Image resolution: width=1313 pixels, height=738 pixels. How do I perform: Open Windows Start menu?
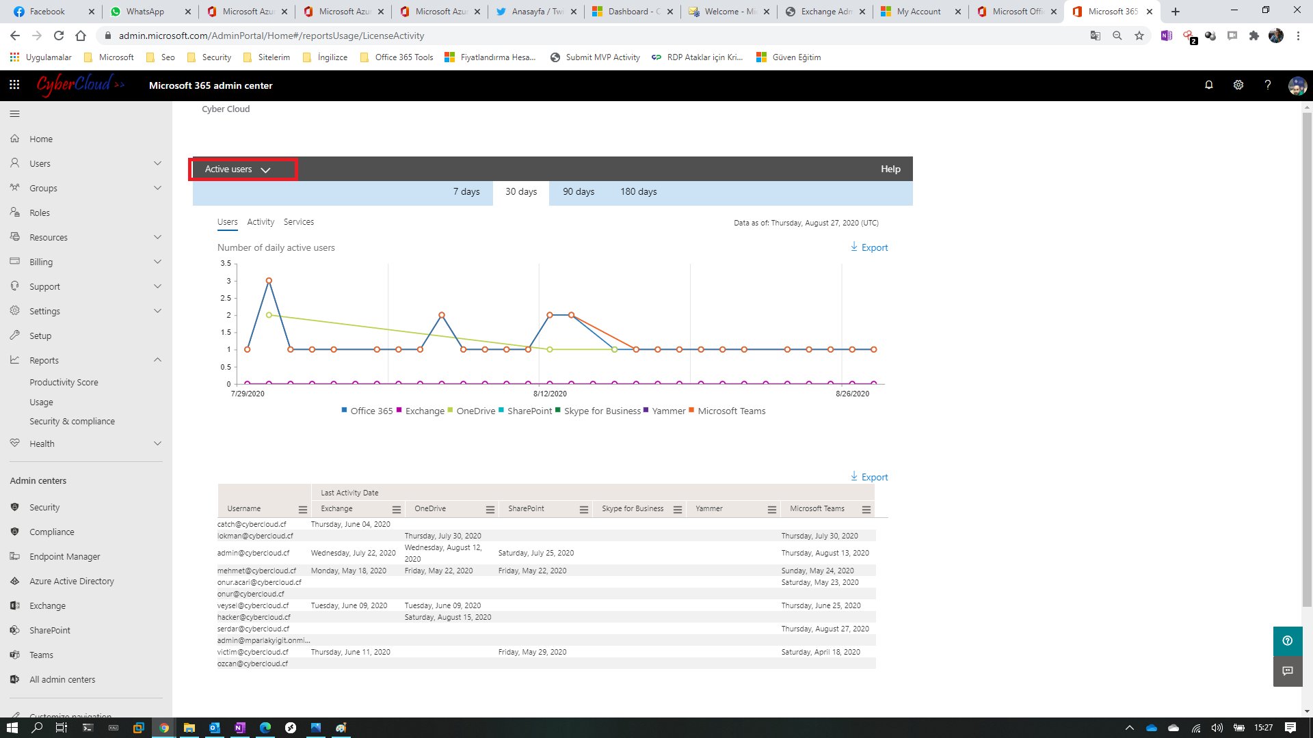click(x=12, y=728)
